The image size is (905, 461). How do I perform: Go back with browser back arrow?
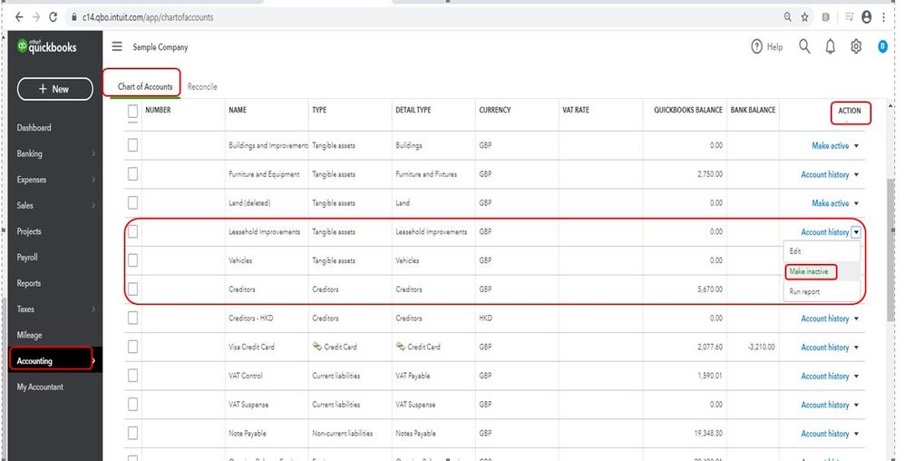click(x=19, y=17)
